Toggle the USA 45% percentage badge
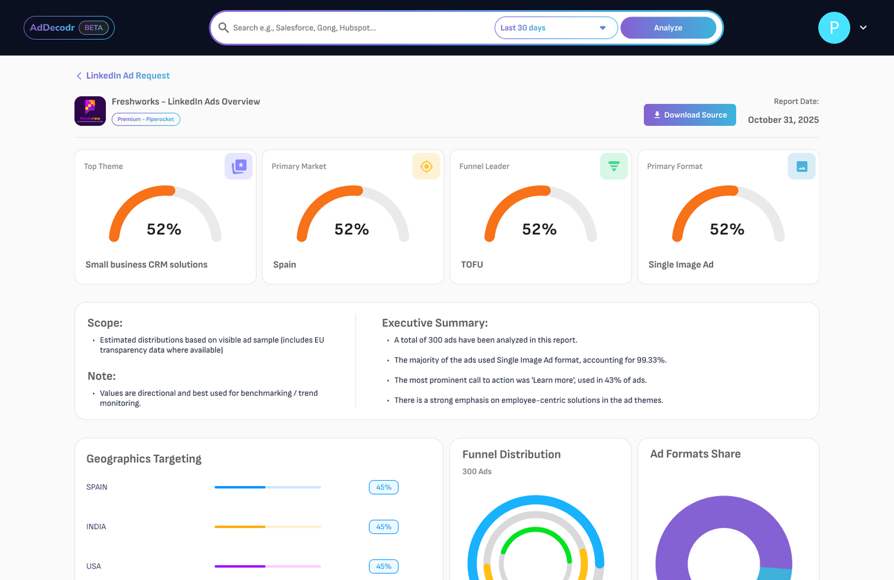 click(x=384, y=566)
